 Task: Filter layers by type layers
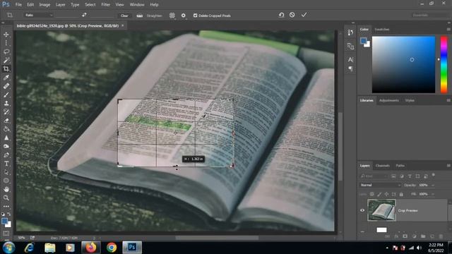coord(410,176)
